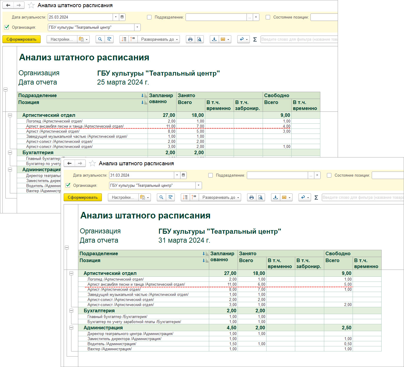Image resolution: width=404 pixels, height=367 pixels.
Task: Click filter word input in 25.03.2024 window
Action: tap(299, 39)
